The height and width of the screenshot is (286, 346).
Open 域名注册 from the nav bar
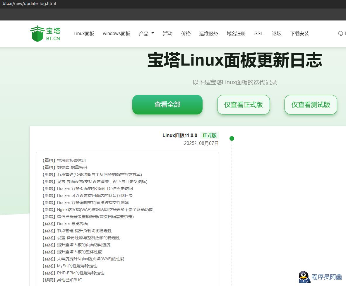236,34
